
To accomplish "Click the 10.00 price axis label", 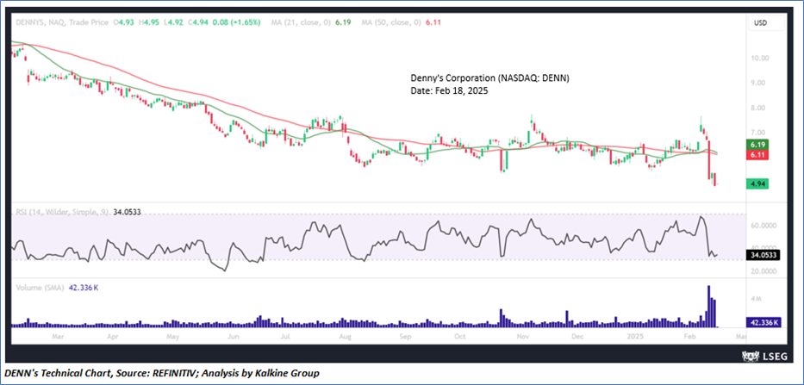I will pos(759,58).
